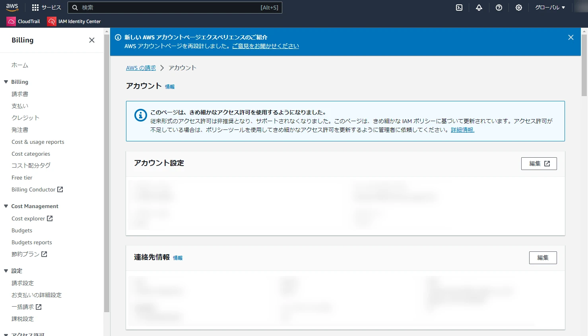Click the サービス menu label
The height and width of the screenshot is (336, 588).
(x=51, y=8)
